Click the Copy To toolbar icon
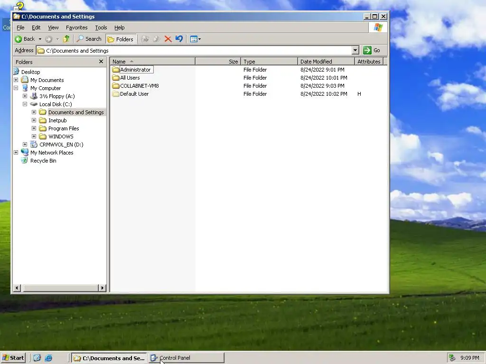The image size is (486, 364). click(x=157, y=39)
